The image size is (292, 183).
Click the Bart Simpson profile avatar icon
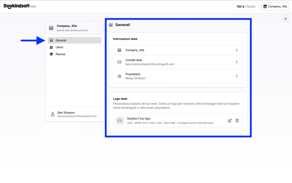coord(53,114)
